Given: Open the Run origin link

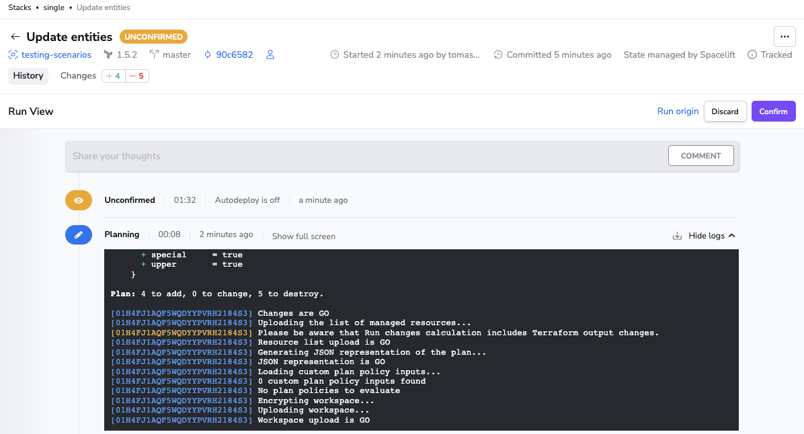Looking at the screenshot, I should point(678,112).
